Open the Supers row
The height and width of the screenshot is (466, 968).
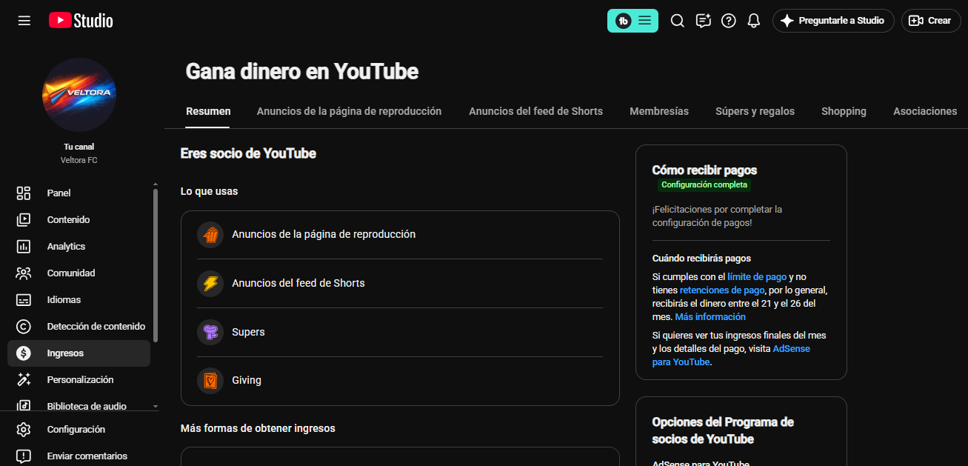point(400,332)
